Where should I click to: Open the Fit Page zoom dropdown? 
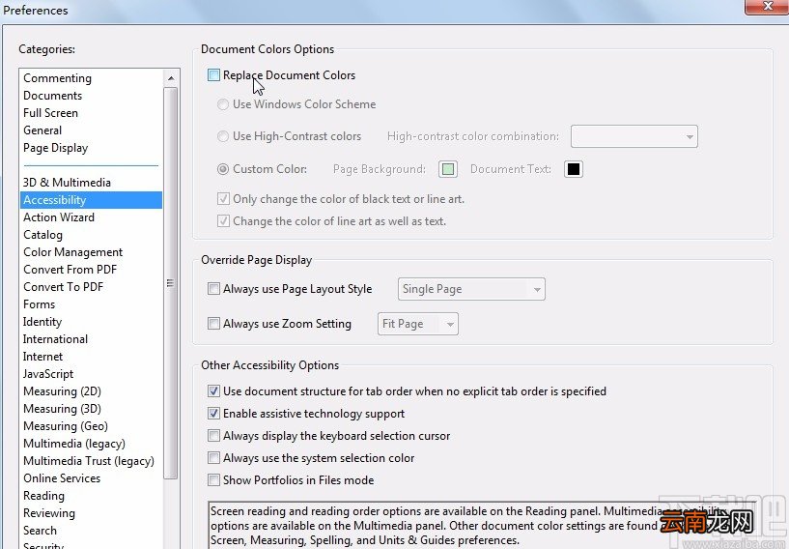(x=417, y=324)
